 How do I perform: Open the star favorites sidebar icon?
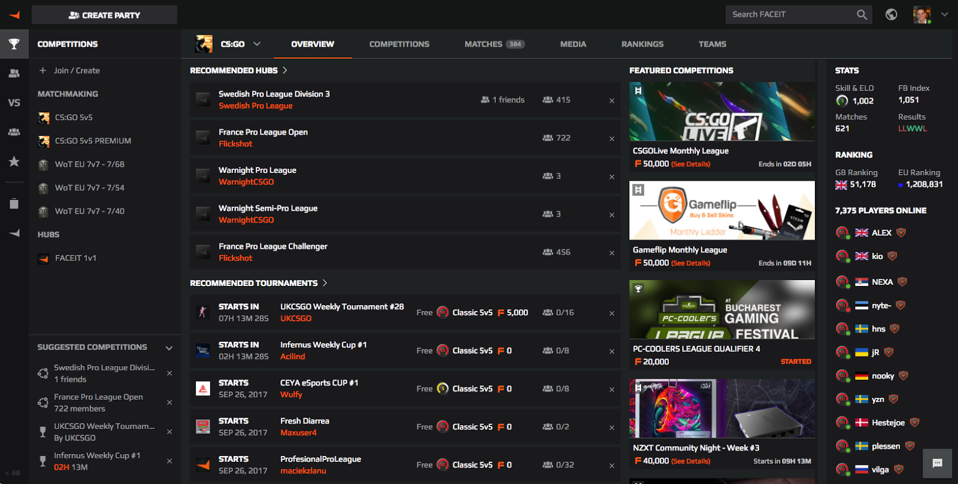14,162
